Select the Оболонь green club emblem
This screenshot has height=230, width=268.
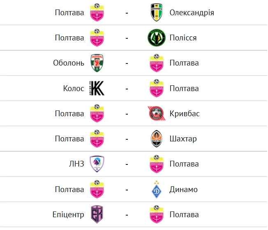98,63
